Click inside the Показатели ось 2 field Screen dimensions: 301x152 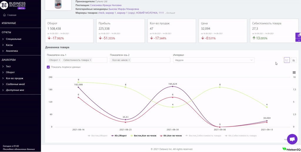click(x=150, y=60)
